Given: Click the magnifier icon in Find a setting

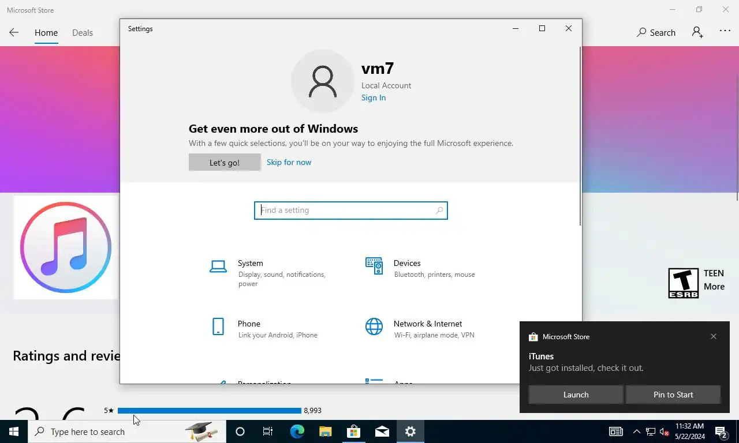Looking at the screenshot, I should [x=439, y=211].
